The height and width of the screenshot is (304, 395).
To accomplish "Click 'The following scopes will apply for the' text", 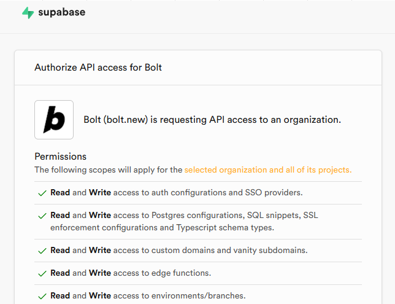I will coord(108,170).
